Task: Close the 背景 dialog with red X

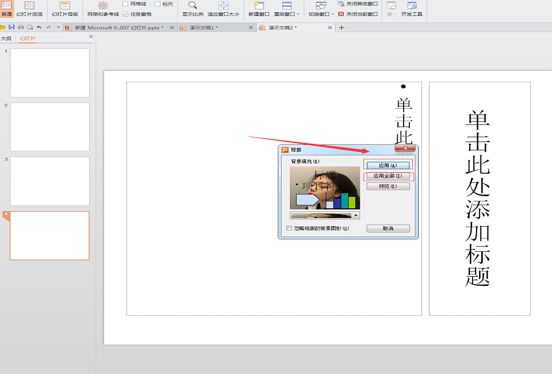Action: [x=405, y=148]
